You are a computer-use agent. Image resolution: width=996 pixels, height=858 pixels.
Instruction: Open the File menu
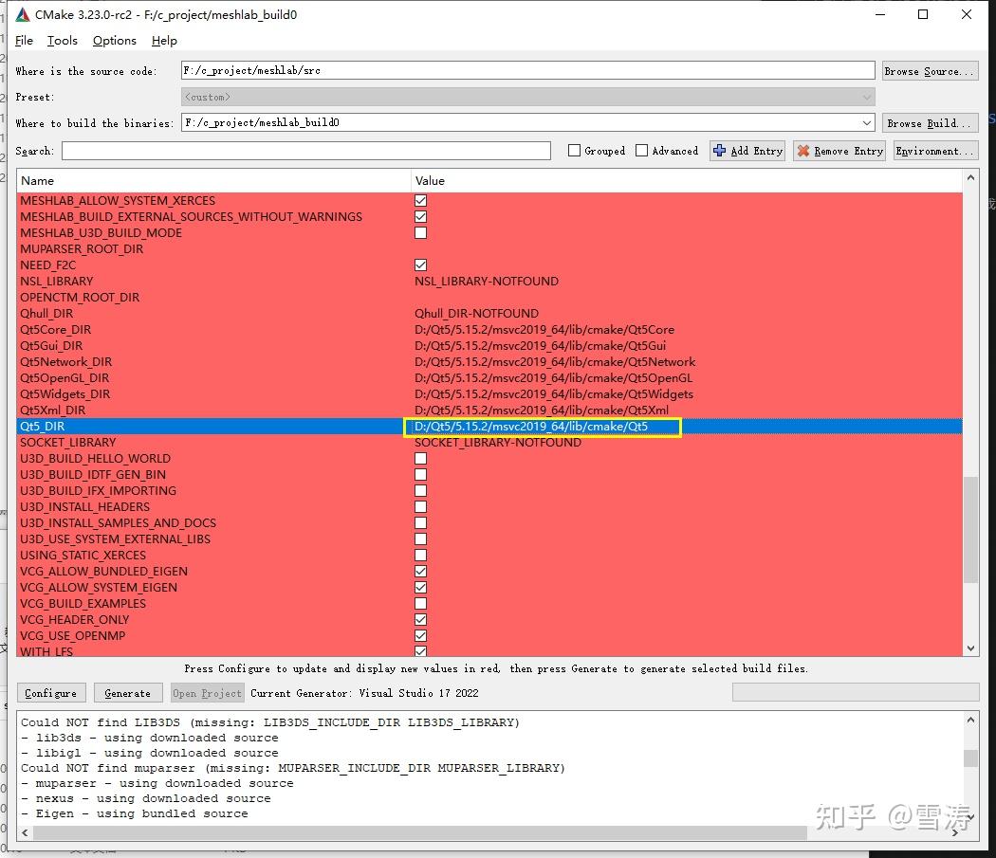[x=24, y=41]
